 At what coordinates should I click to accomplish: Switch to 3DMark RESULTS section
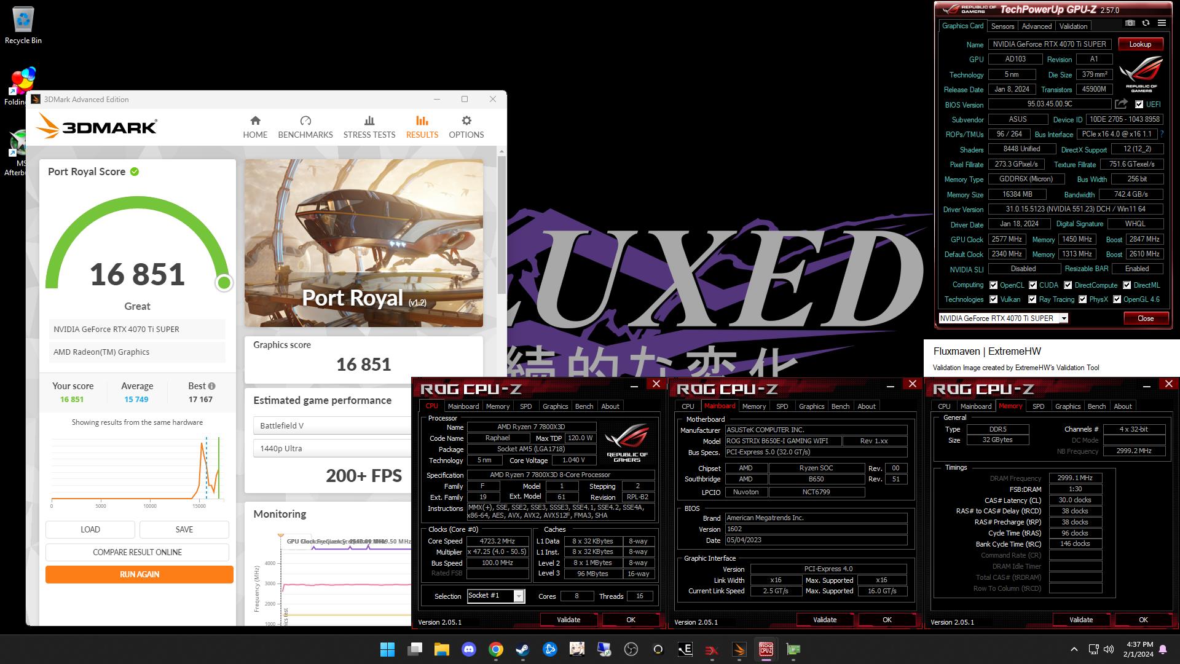(422, 127)
